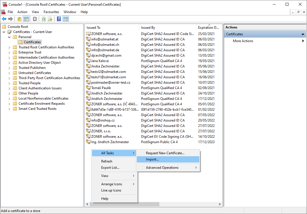Select Export List... in context menu
The width and height of the screenshot is (307, 214).
114,168
